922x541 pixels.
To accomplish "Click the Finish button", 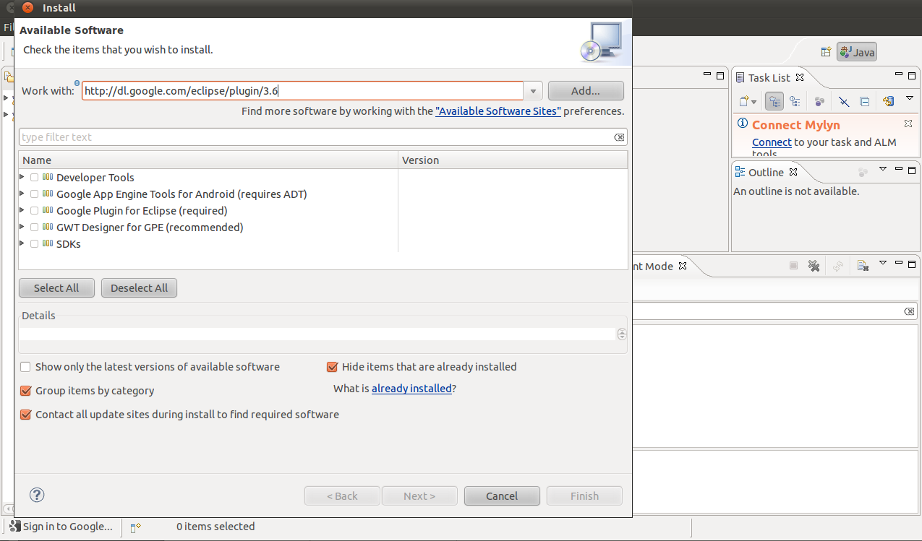I will pos(584,496).
